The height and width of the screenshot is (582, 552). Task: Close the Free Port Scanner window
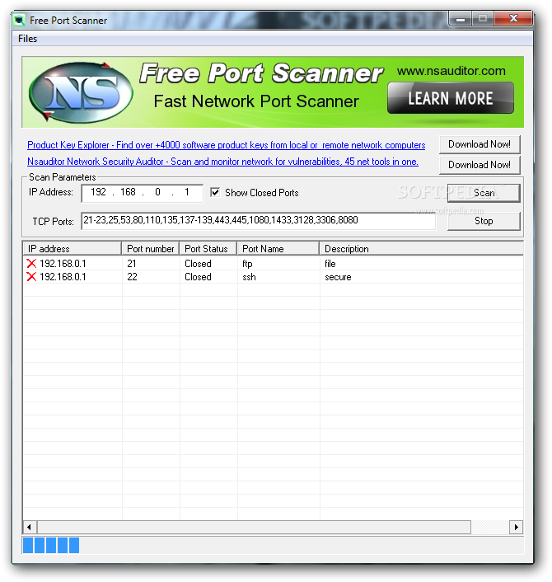pyautogui.click(x=513, y=19)
